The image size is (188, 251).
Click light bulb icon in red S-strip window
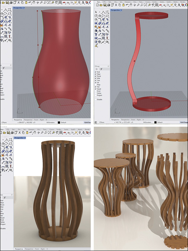pos(175,5)
